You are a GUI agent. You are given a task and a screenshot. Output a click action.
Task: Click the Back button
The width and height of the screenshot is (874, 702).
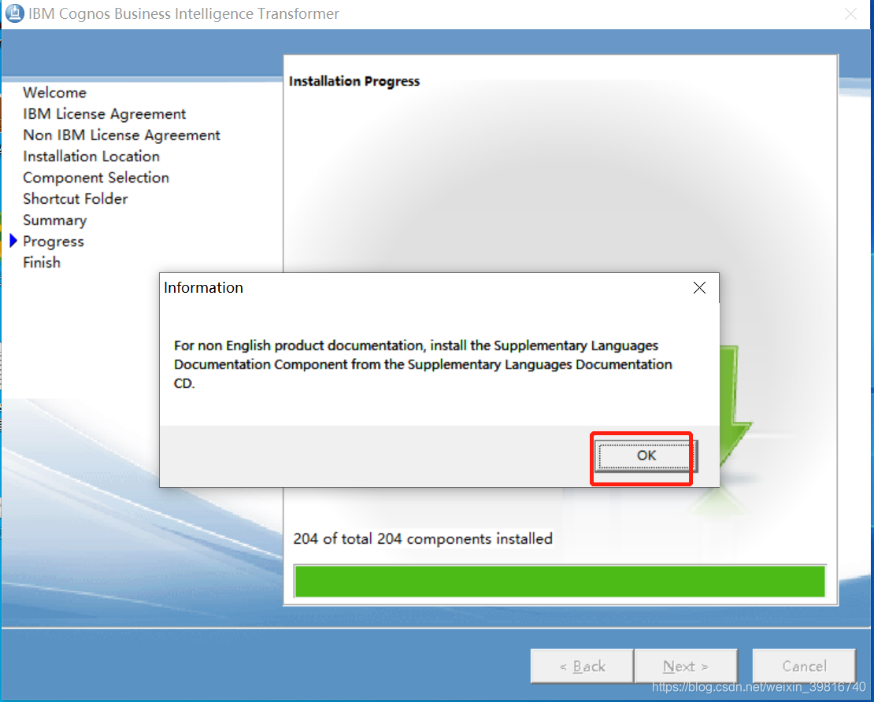click(582, 666)
